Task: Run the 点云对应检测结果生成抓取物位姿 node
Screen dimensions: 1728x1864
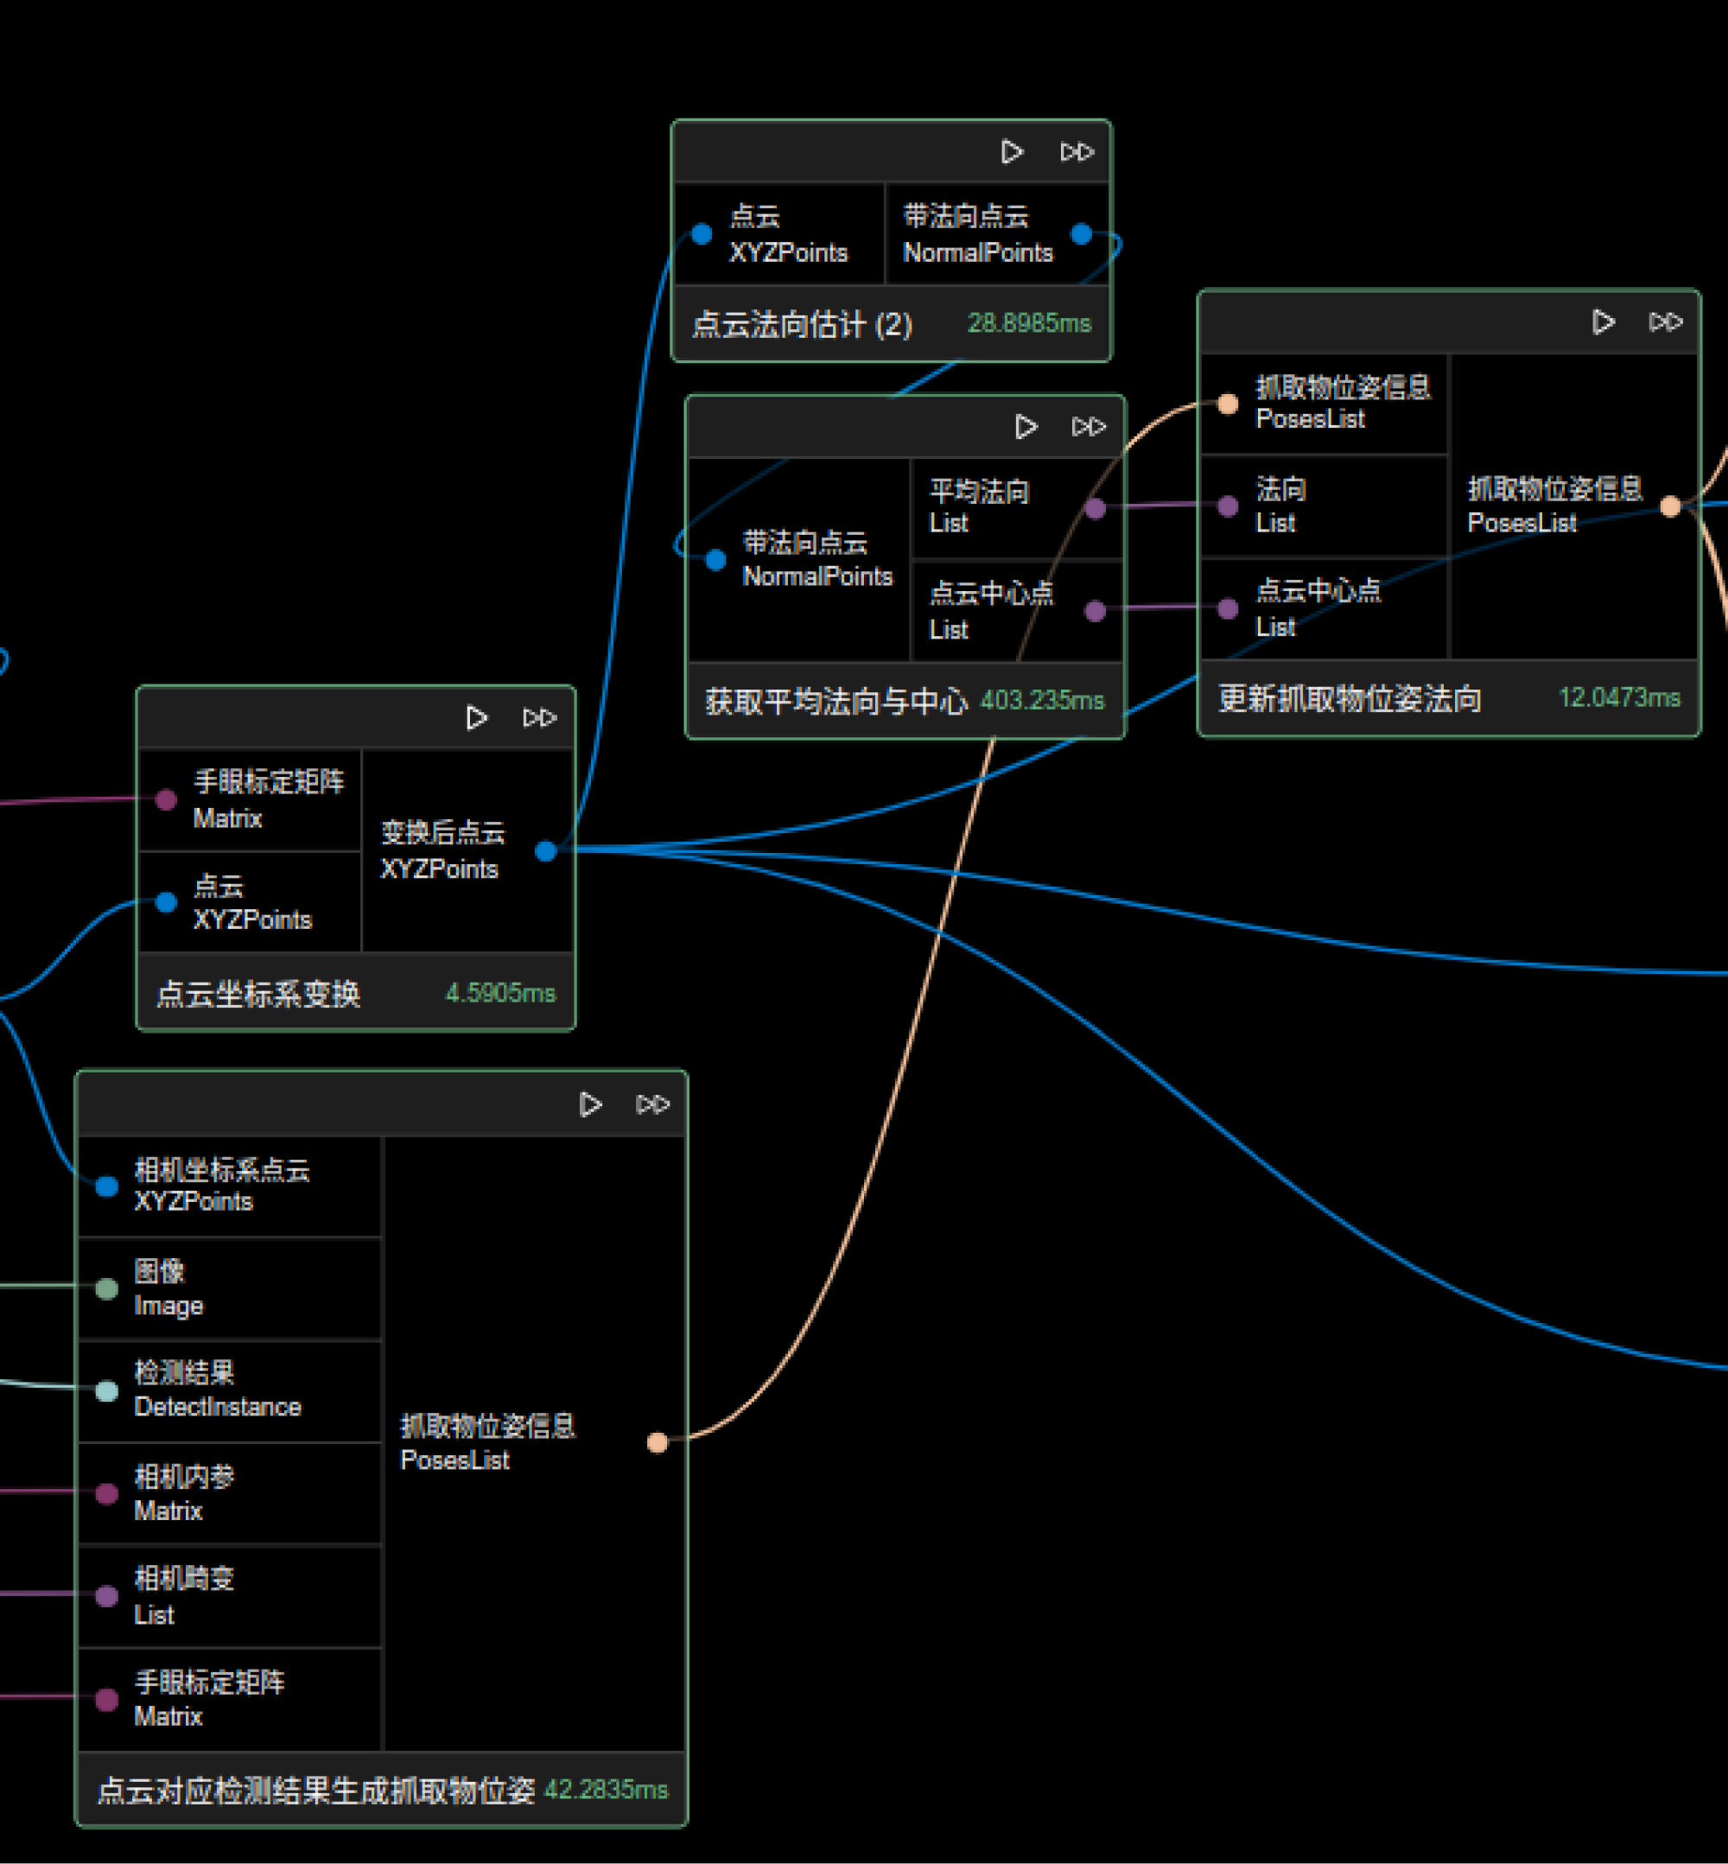Action: 590,1104
